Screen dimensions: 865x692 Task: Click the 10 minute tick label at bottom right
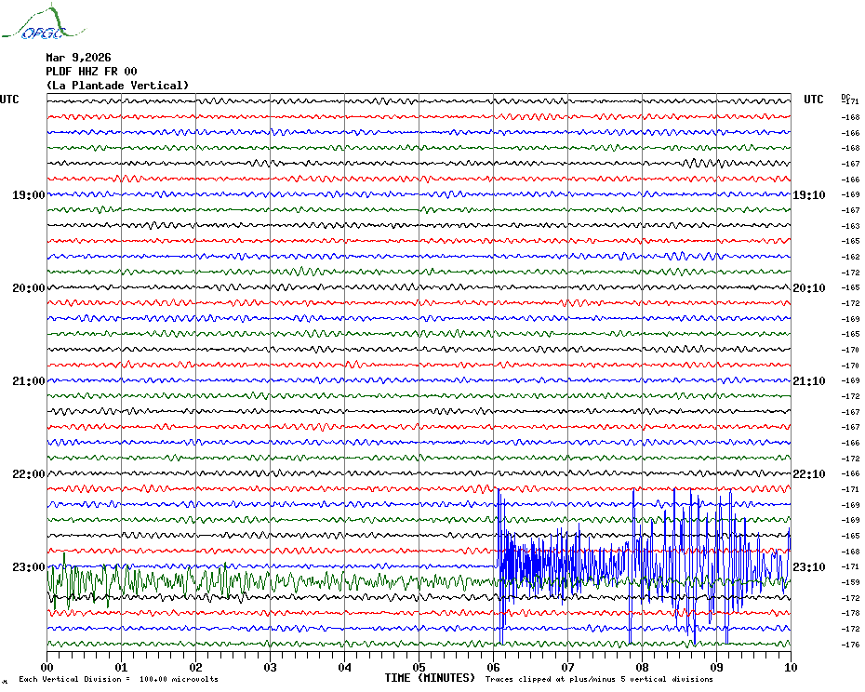point(790,667)
